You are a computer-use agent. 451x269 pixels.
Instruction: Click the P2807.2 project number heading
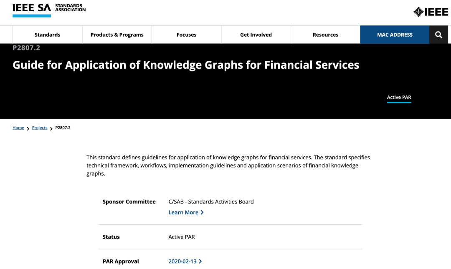coord(26,48)
